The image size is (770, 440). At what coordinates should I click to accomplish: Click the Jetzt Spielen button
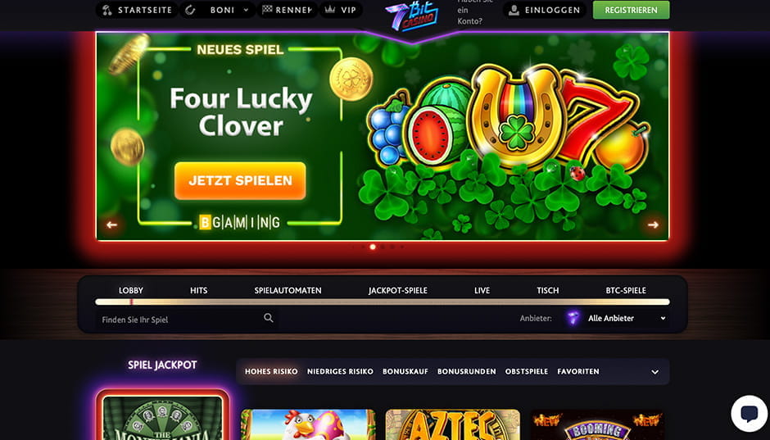coord(240,180)
